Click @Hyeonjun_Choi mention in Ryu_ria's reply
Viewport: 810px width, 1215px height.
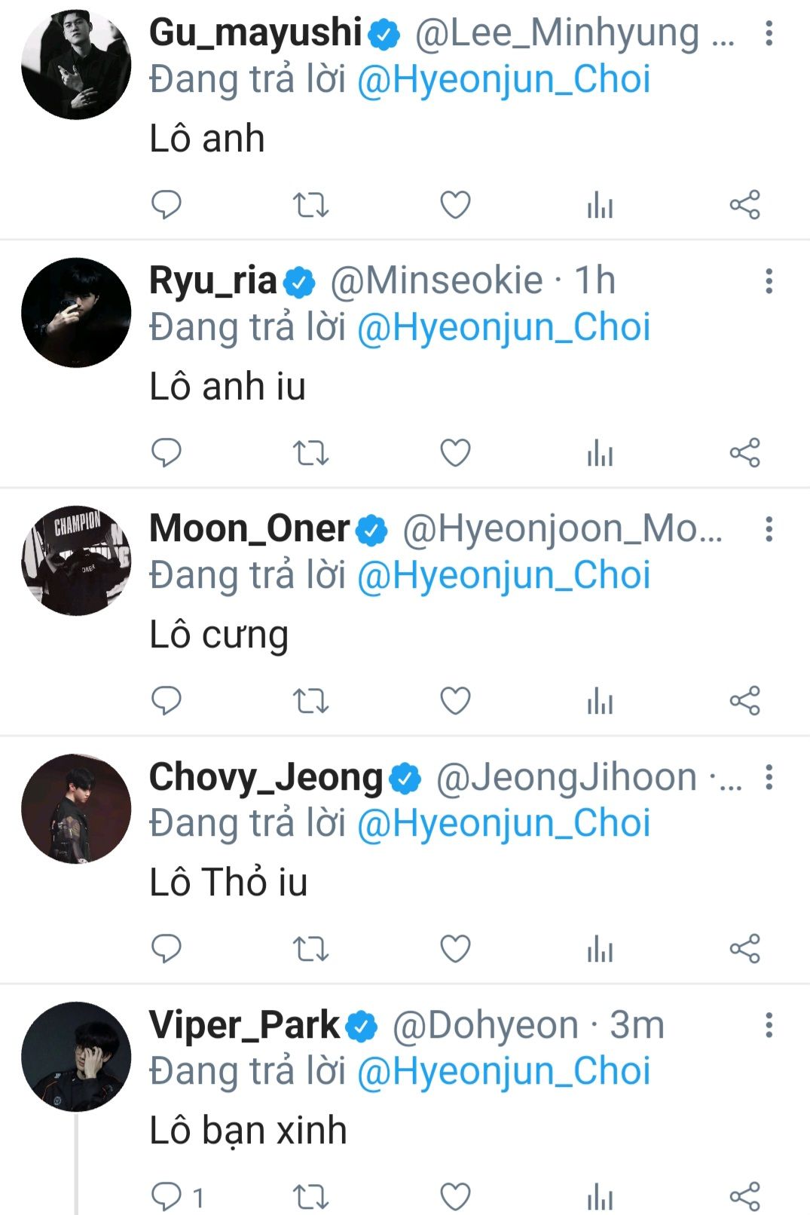(503, 327)
